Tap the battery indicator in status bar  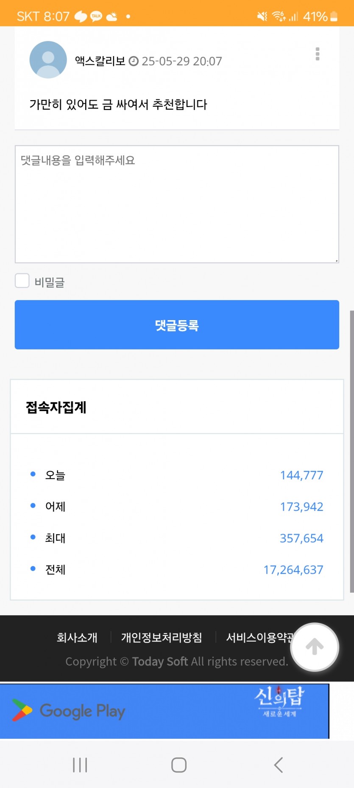click(x=334, y=16)
